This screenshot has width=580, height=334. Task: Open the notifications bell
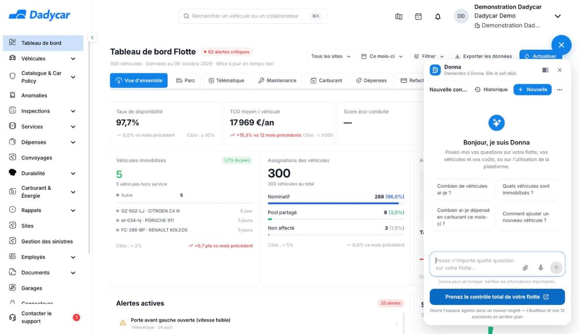coord(438,16)
